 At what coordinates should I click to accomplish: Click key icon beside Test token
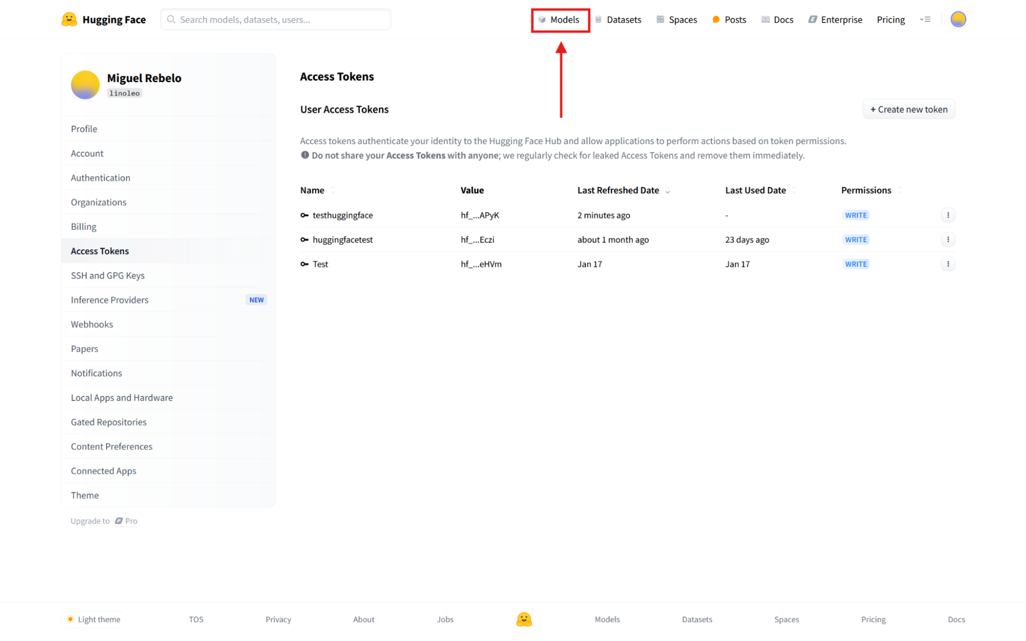304,264
